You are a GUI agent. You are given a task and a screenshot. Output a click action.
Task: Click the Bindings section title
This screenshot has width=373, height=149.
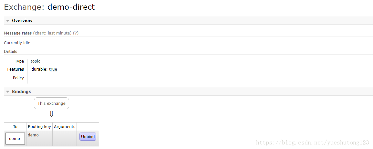pos(21,92)
